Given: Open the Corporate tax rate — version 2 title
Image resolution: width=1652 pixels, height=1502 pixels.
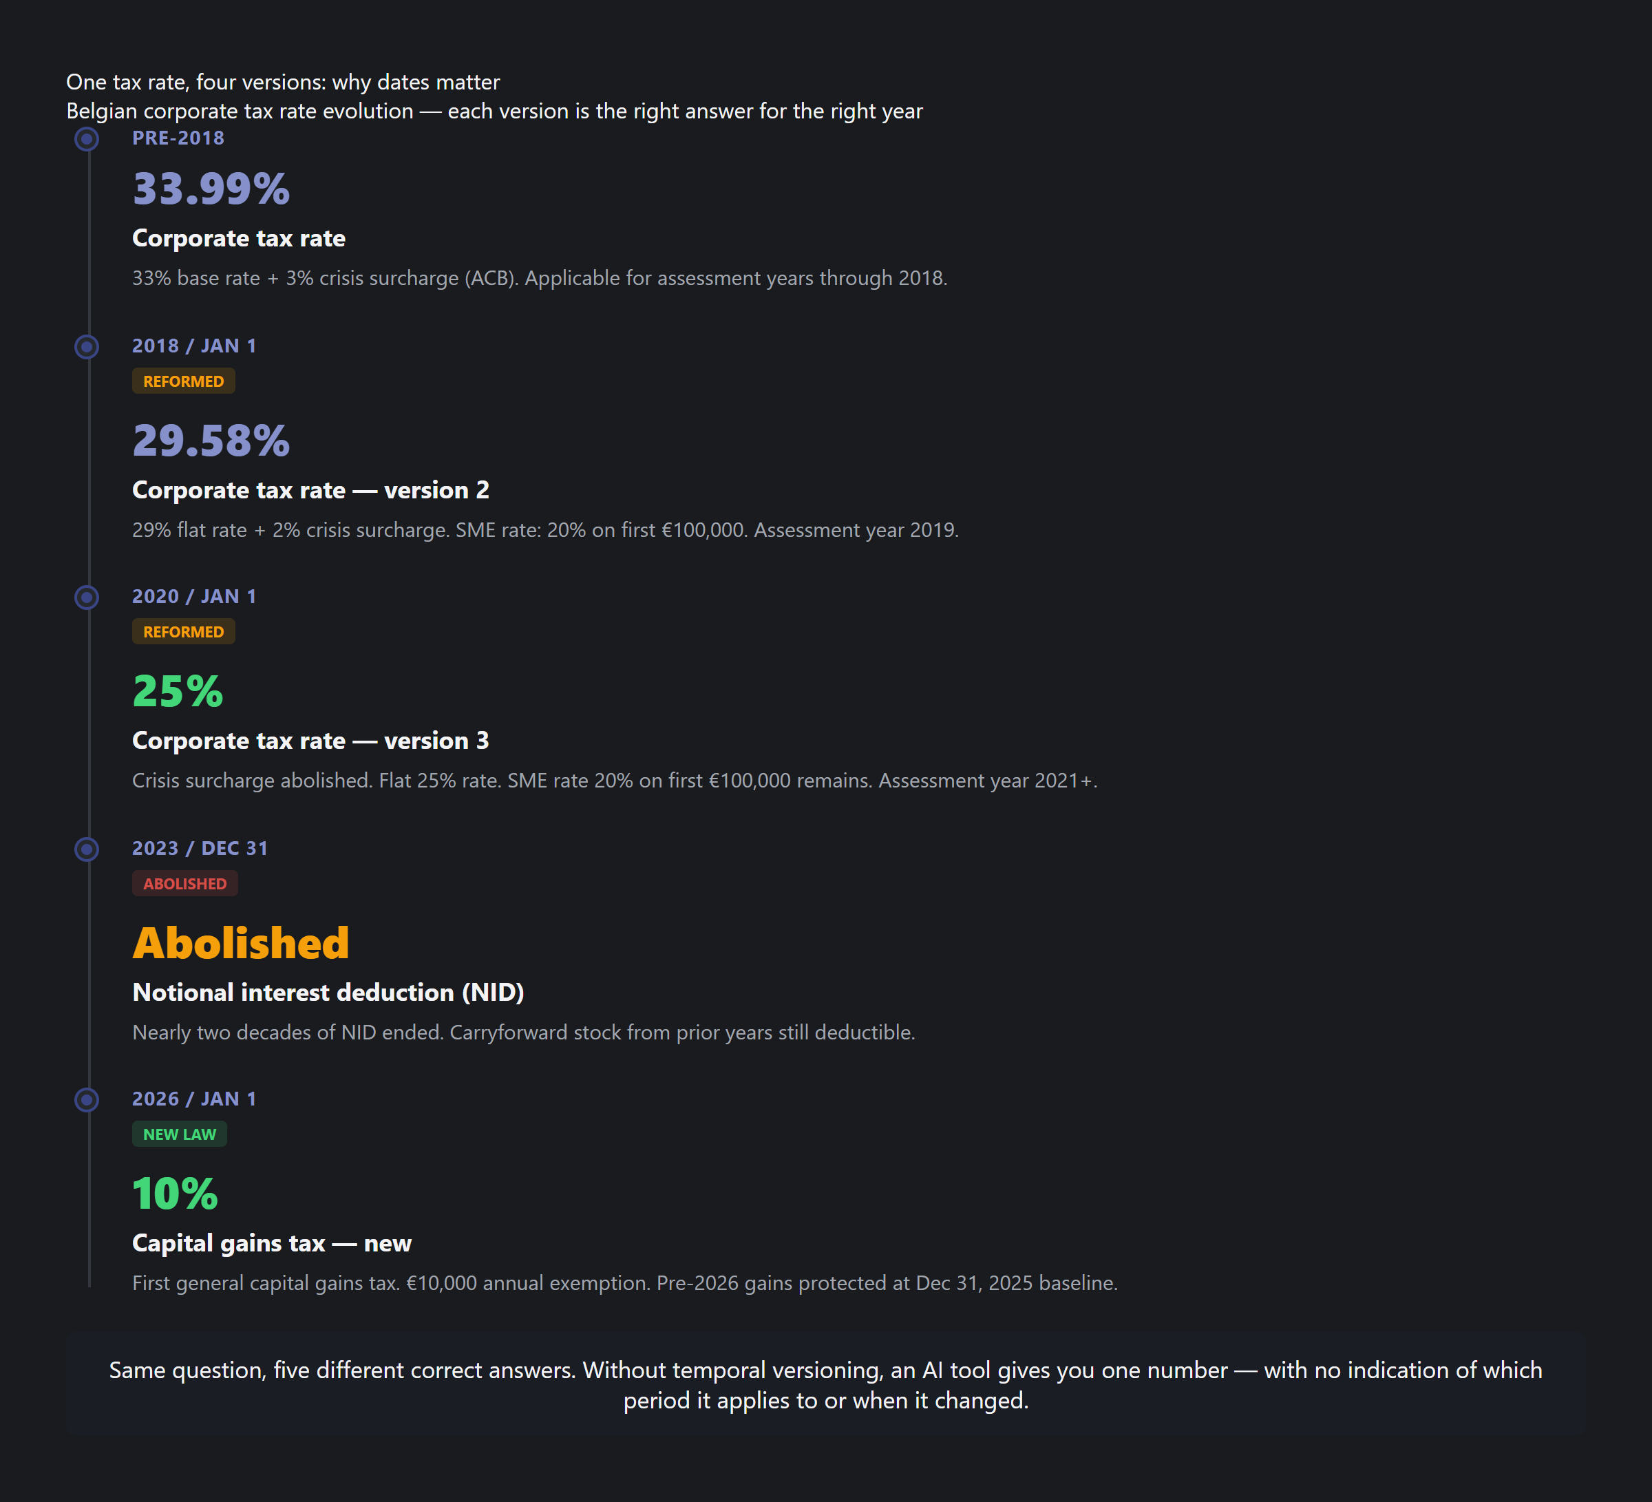Looking at the screenshot, I should (310, 490).
